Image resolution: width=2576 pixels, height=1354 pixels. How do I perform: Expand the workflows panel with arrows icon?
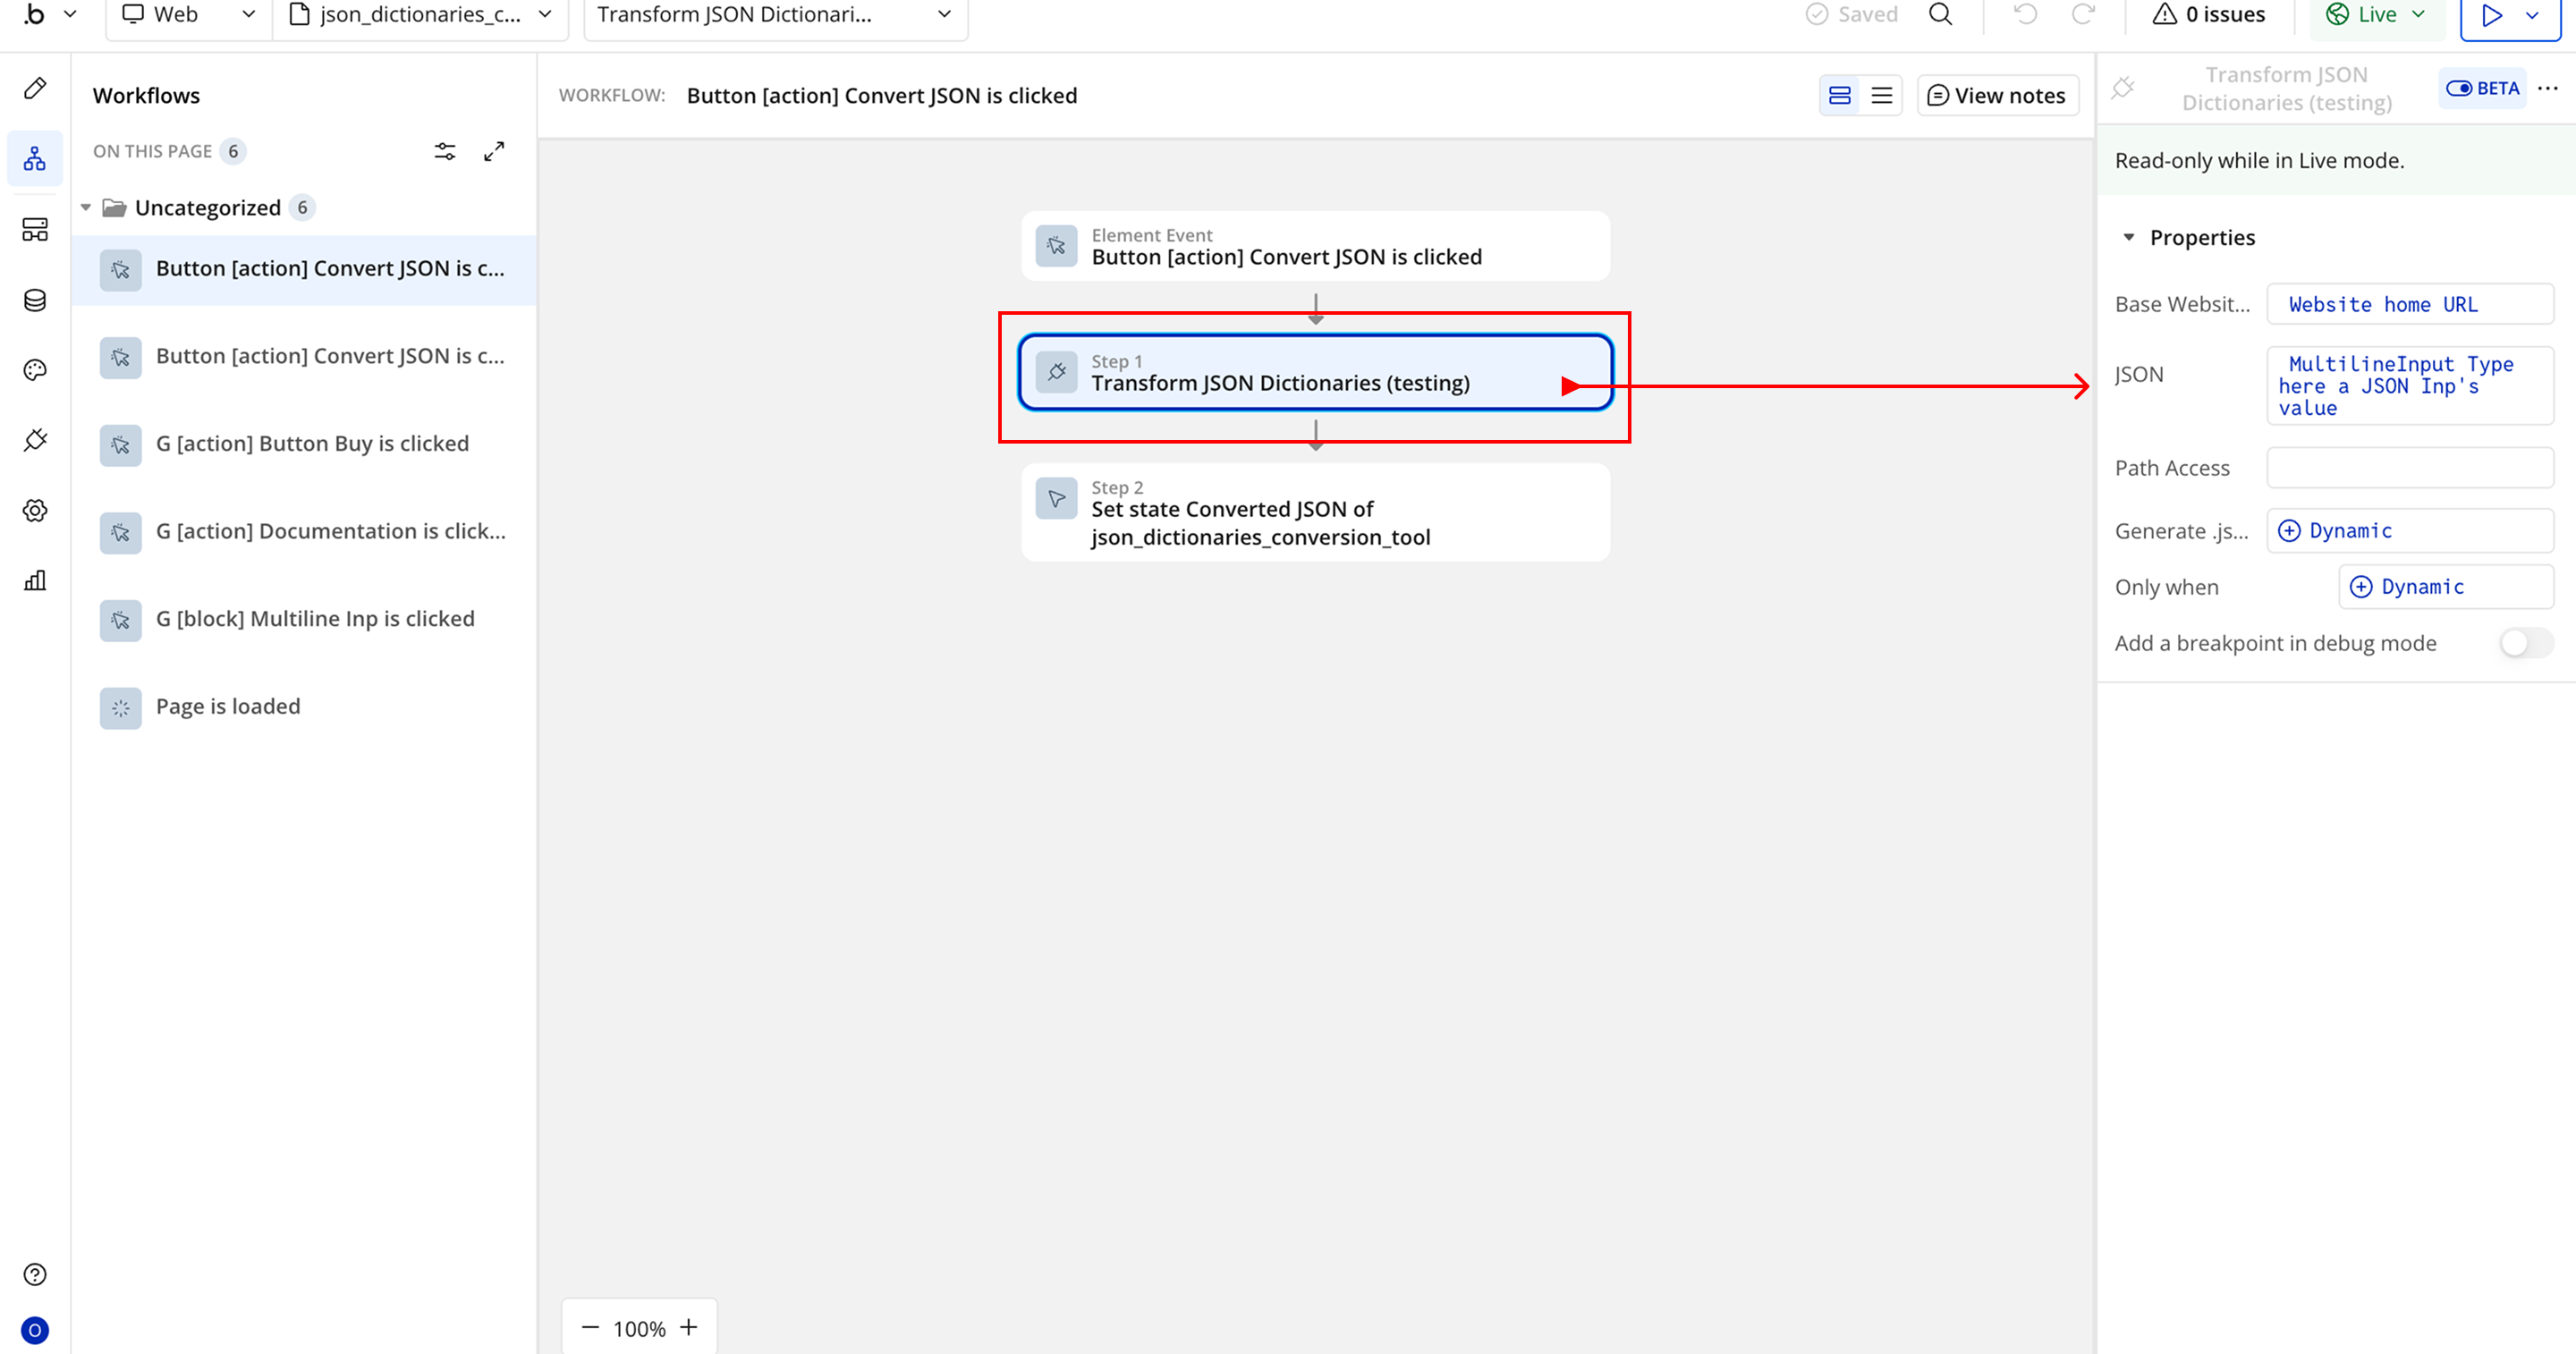pos(494,151)
